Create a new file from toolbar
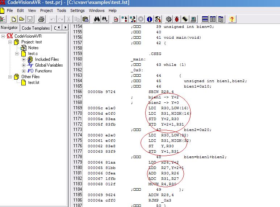Image resolution: width=280 pixels, height=207 pixels. (13, 19)
